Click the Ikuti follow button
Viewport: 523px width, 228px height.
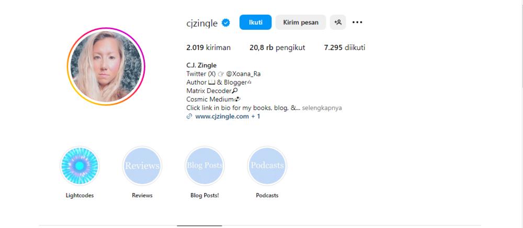(x=256, y=22)
